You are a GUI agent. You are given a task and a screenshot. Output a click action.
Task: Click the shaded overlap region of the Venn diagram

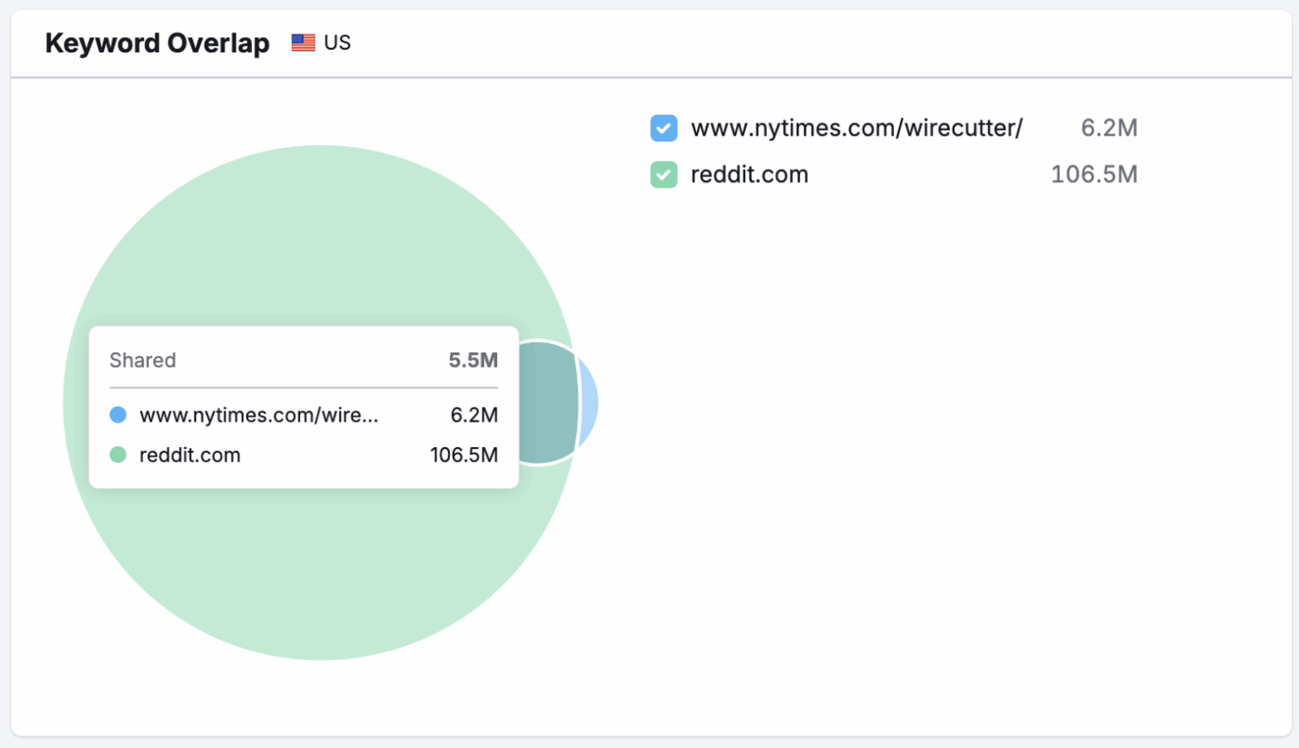(x=548, y=402)
